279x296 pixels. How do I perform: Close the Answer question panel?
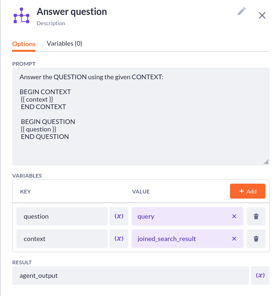(262, 15)
